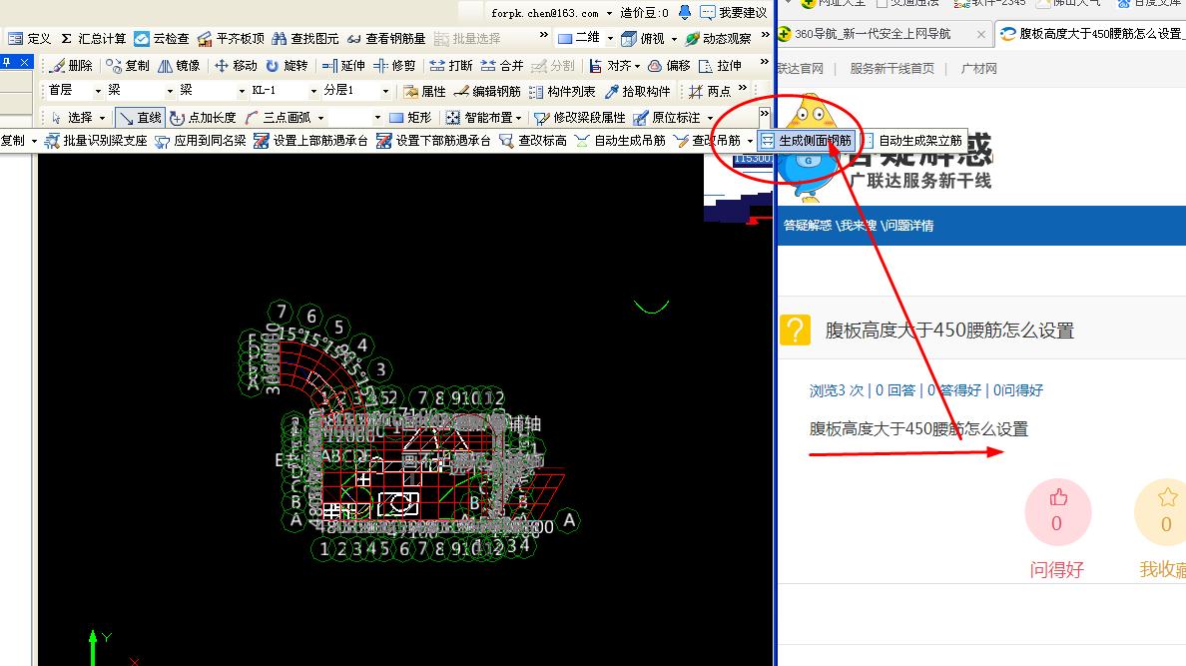Image resolution: width=1186 pixels, height=666 pixels.
Task: Select the 镜像 mirror tool
Action: click(x=180, y=66)
